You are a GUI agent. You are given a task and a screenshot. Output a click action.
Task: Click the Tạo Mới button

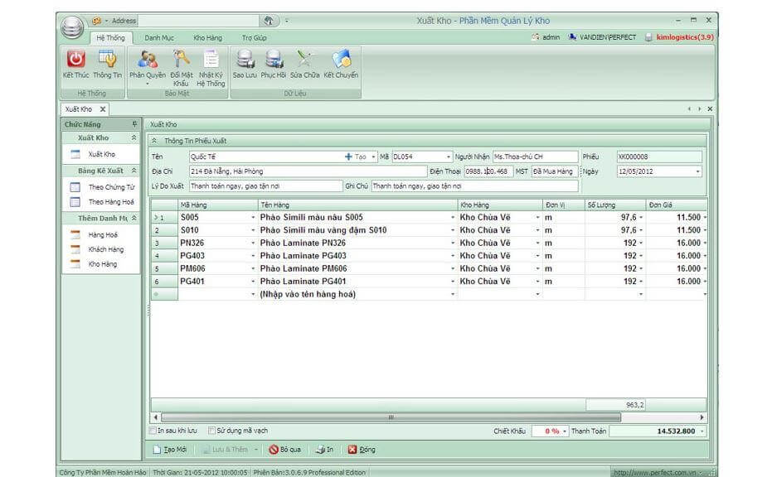click(170, 450)
